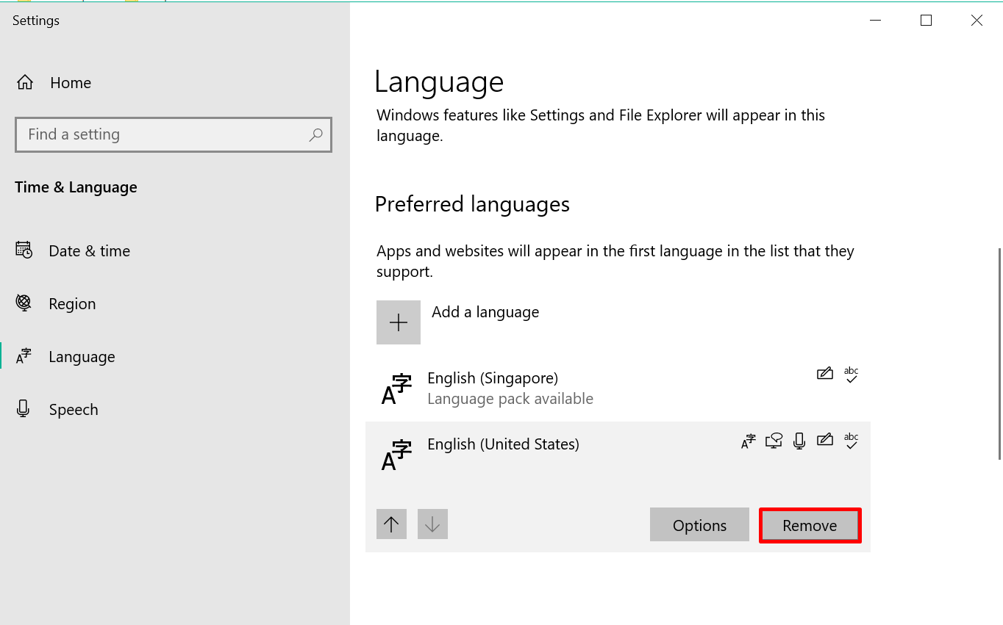
Task: Click the English (United States) language glyph icon
Action: click(396, 455)
